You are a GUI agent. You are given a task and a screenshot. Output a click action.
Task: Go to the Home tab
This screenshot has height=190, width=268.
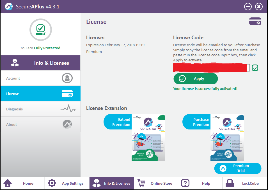22,183
